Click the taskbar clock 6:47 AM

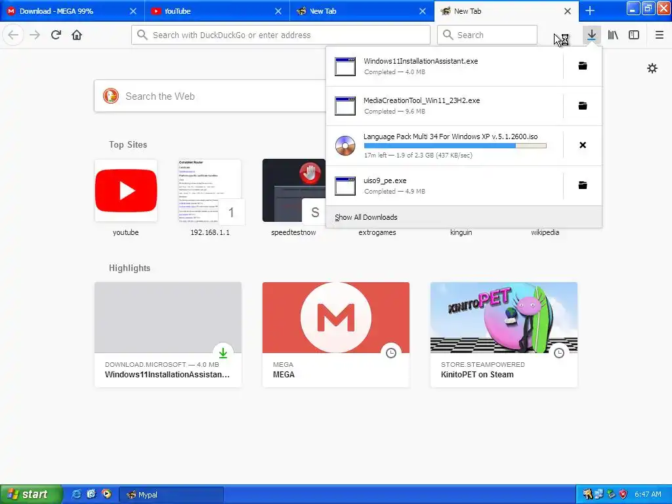pyautogui.click(x=648, y=494)
